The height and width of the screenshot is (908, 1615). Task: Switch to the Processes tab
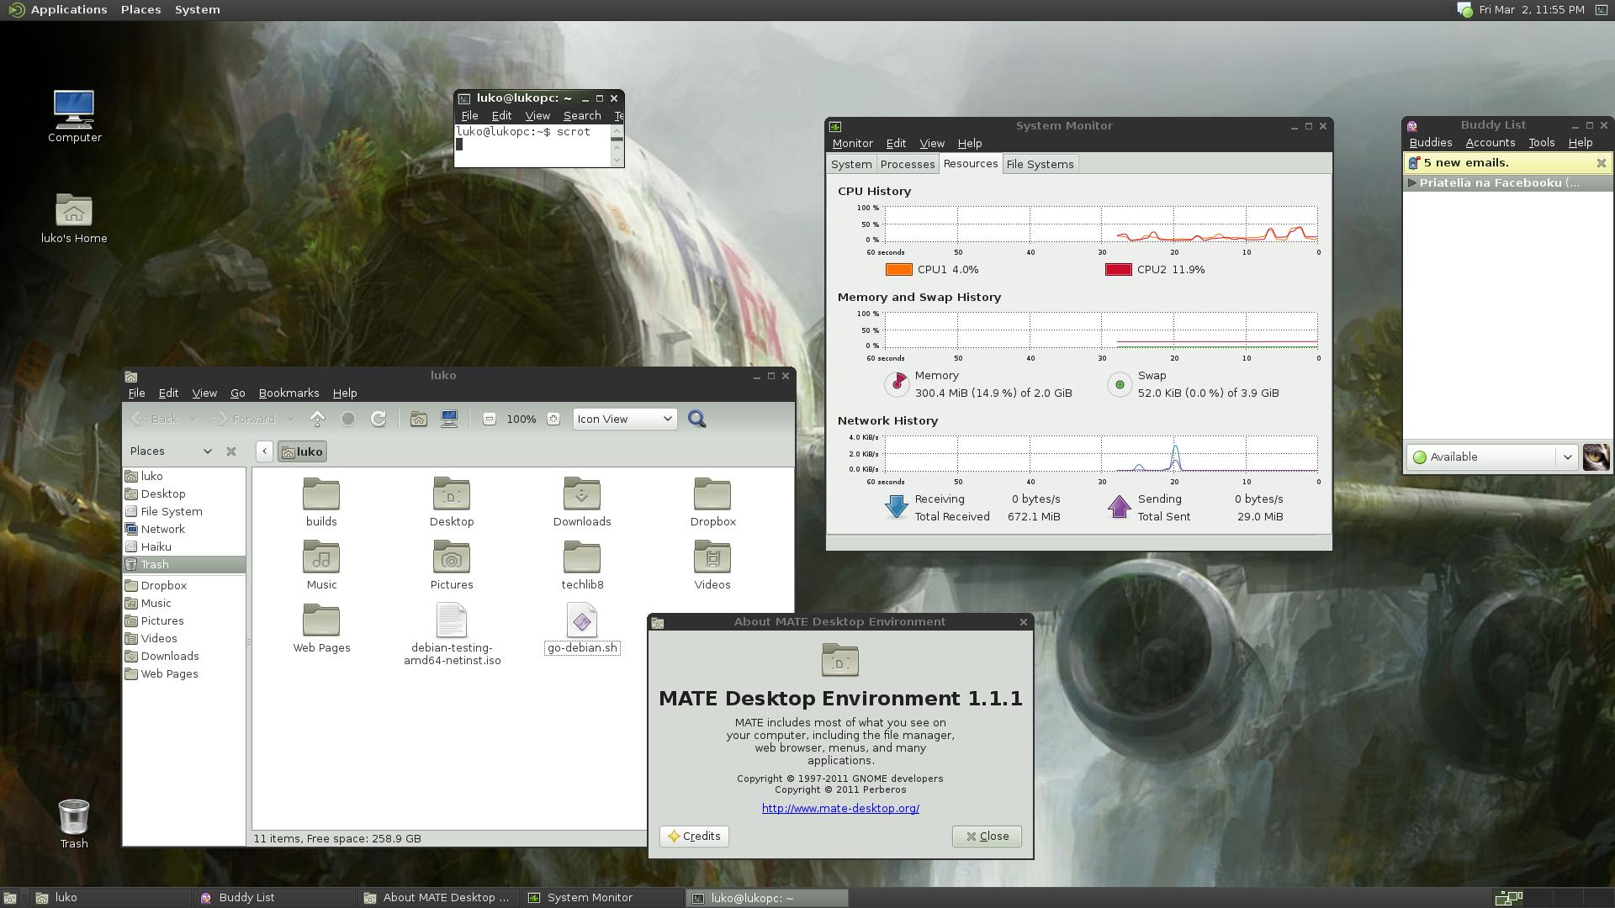tap(908, 165)
